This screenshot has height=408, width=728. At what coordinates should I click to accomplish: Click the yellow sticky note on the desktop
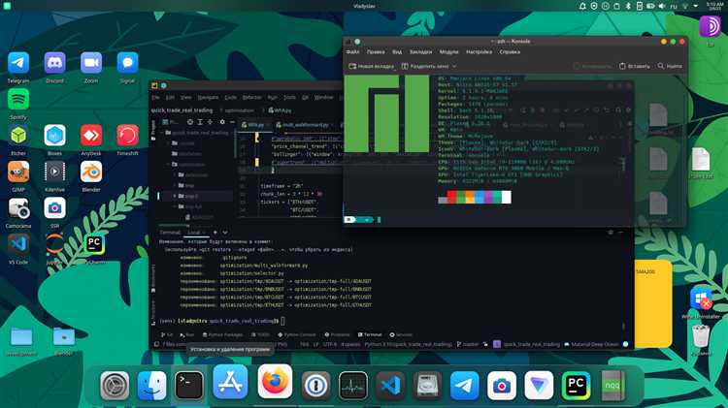coord(653,303)
